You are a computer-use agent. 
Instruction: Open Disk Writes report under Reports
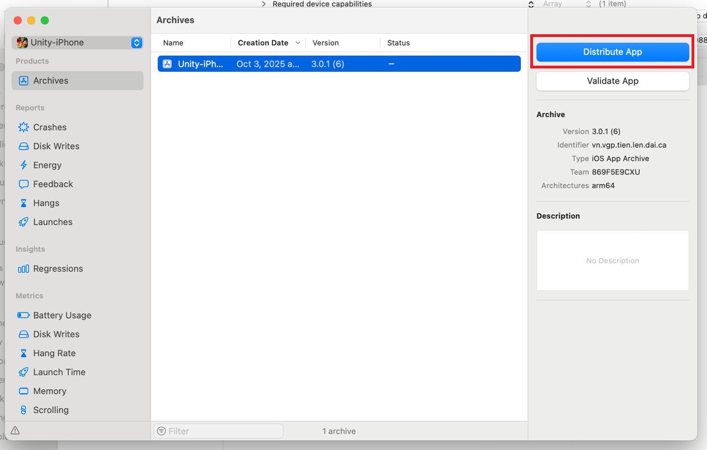56,146
